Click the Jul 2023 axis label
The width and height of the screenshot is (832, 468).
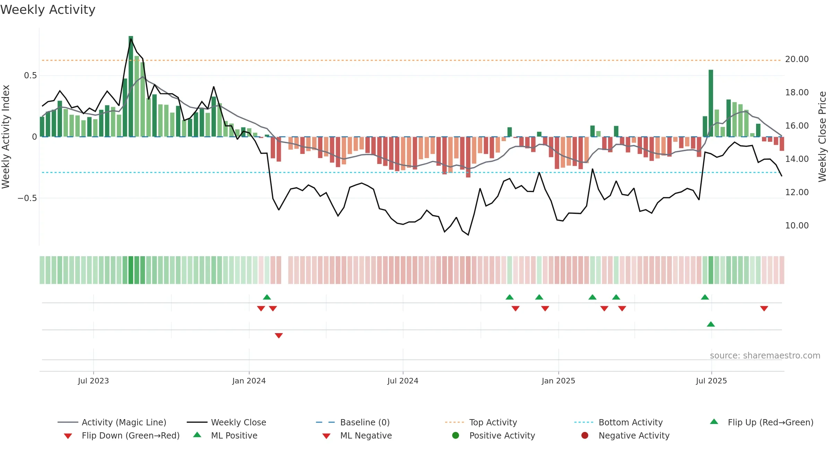click(93, 381)
